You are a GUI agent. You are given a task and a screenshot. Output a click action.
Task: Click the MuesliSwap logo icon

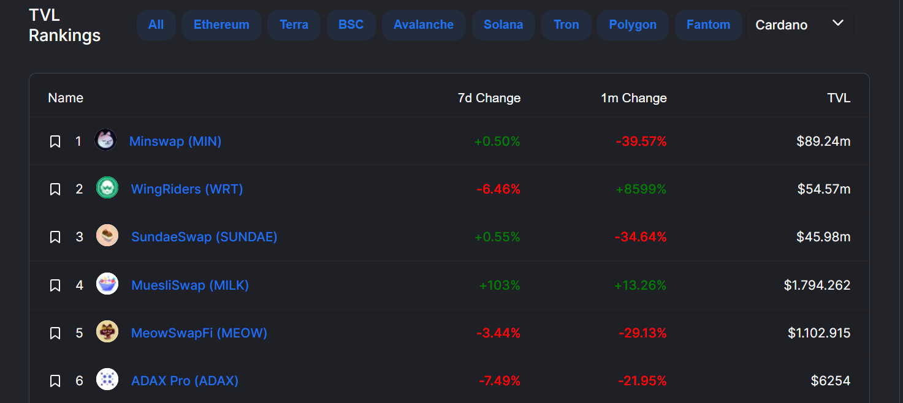(x=107, y=284)
